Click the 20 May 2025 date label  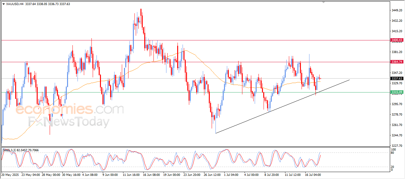[10, 174]
